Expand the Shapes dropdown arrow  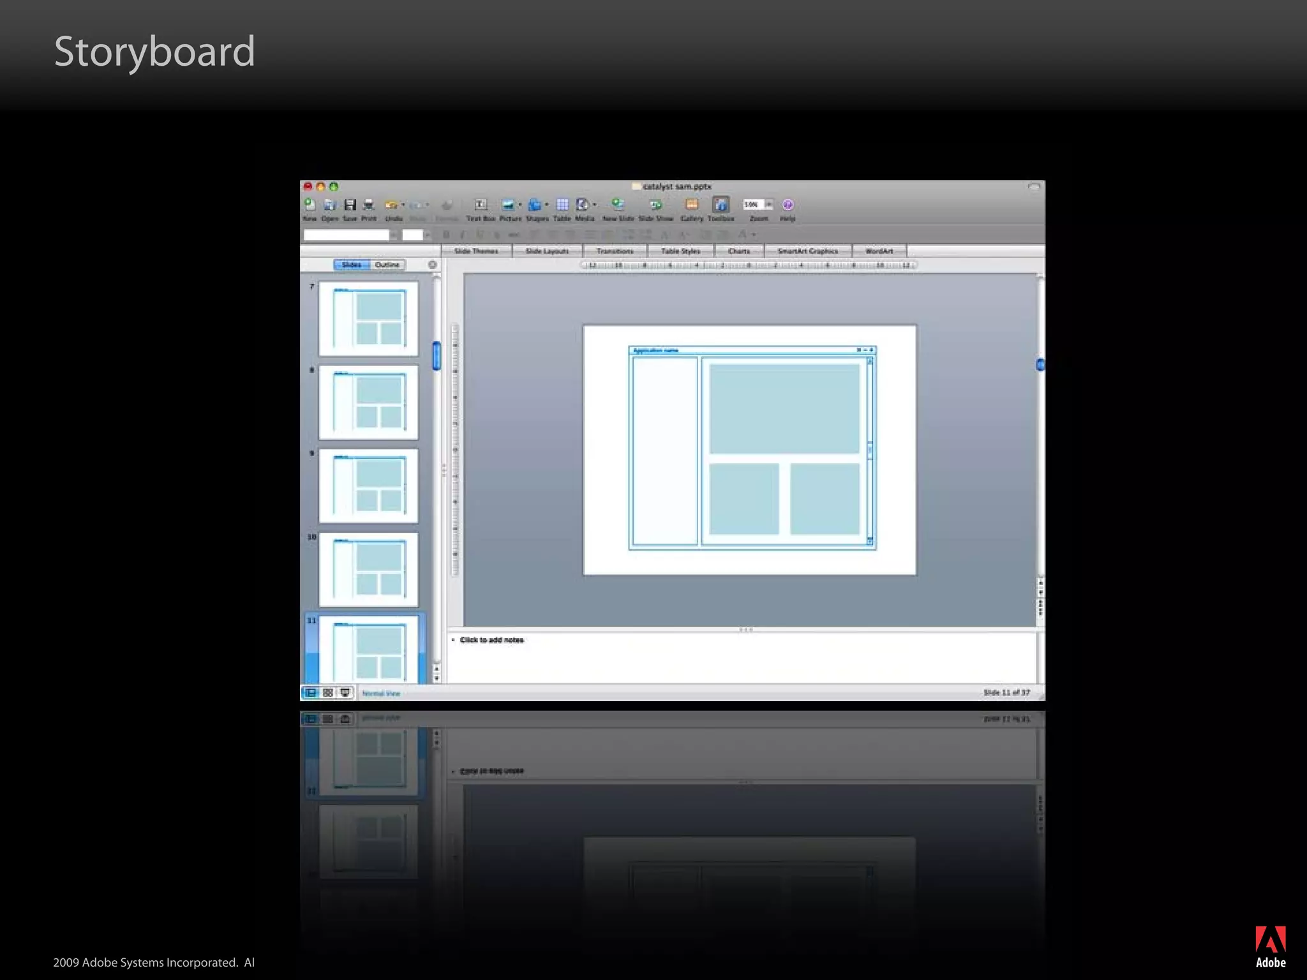click(x=547, y=205)
